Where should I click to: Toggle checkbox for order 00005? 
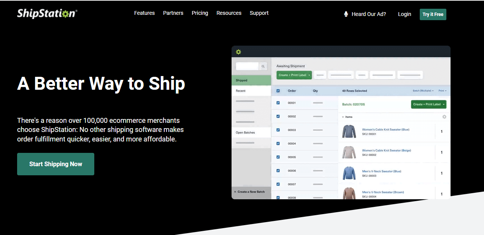pyautogui.click(x=278, y=157)
